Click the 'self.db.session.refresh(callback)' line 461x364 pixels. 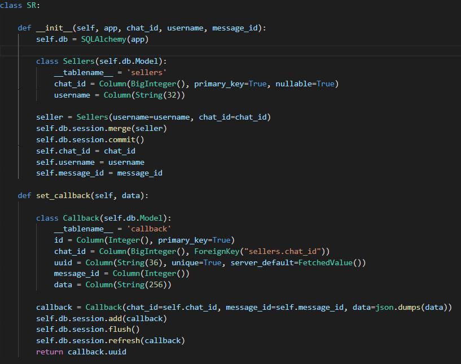coord(111,340)
